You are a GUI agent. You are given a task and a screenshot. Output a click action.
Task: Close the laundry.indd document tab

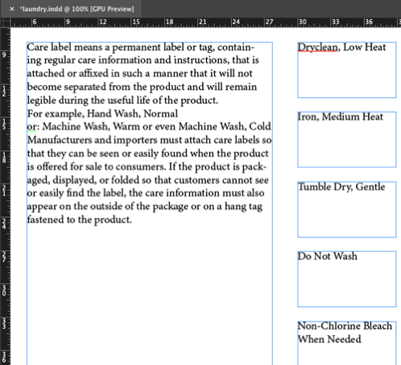click(12, 9)
